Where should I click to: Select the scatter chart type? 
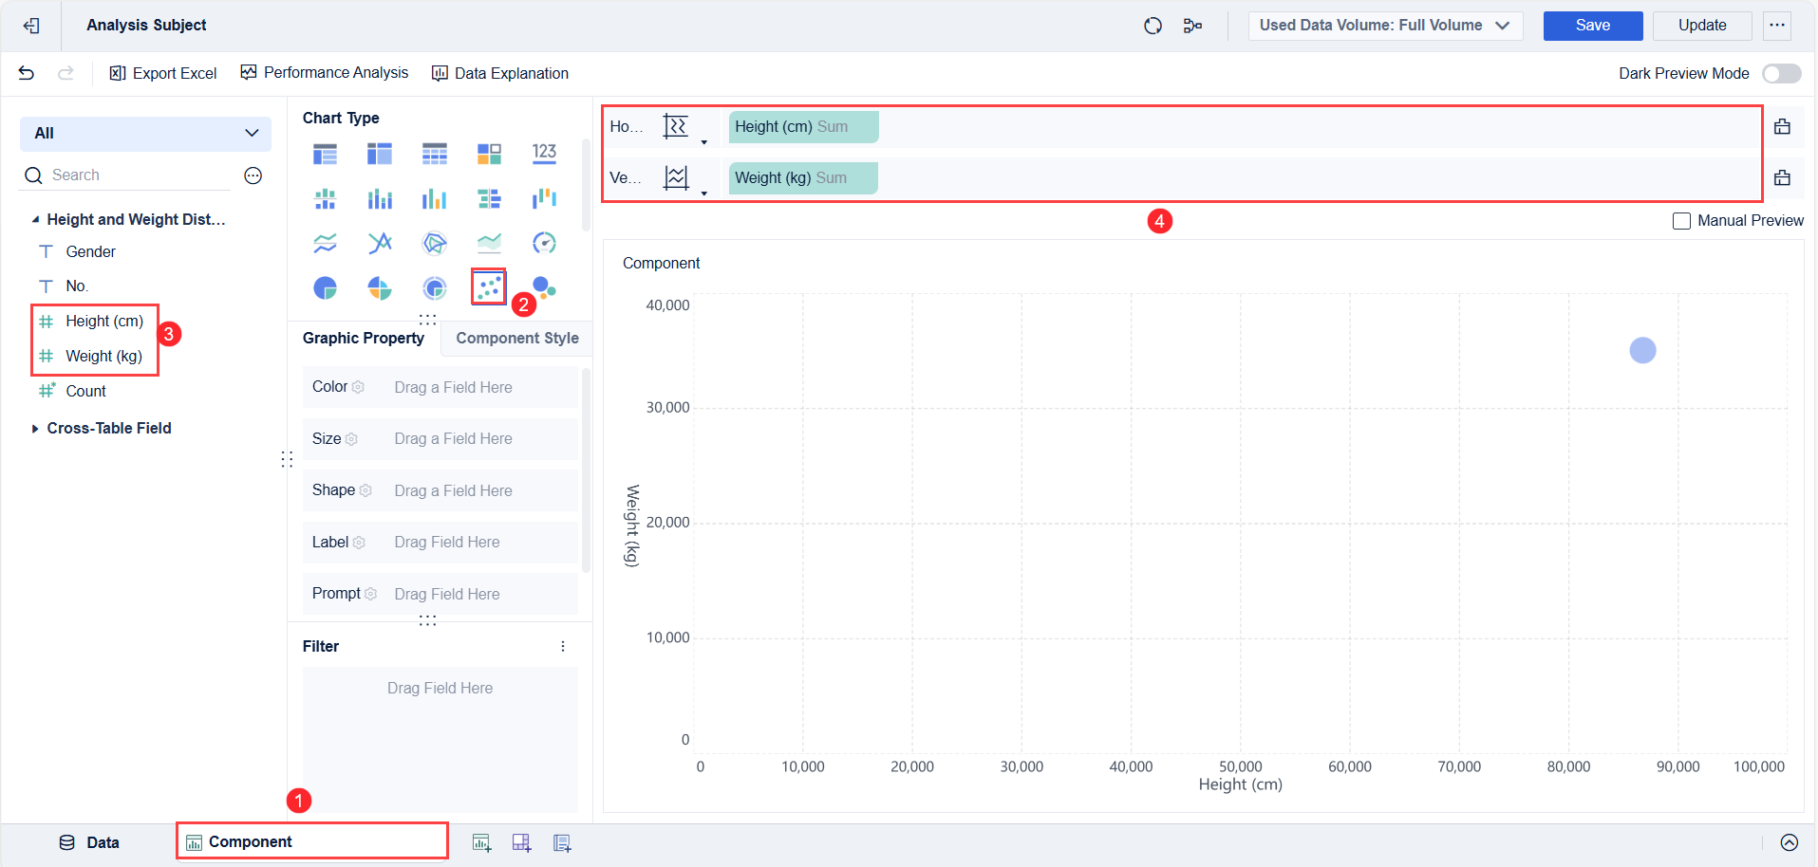pos(489,286)
